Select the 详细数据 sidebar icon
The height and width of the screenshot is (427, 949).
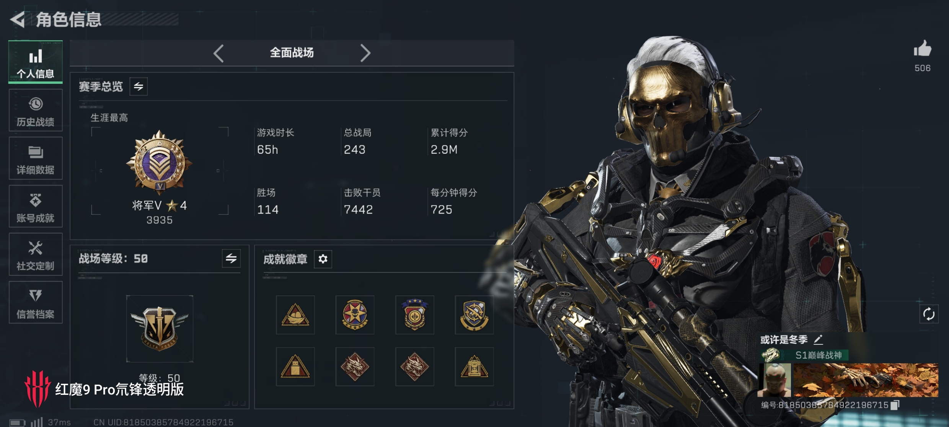(36, 158)
